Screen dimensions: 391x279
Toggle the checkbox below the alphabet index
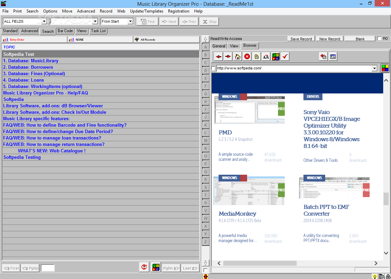(205, 270)
